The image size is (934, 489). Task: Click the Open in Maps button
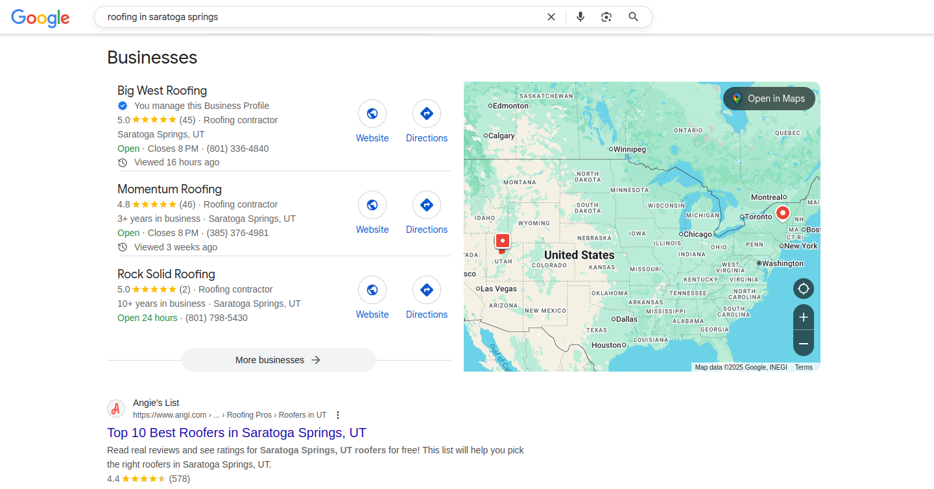click(x=769, y=99)
